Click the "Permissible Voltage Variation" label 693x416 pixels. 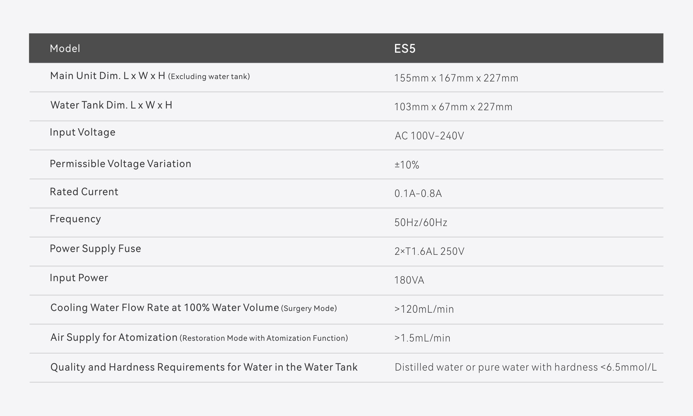(x=120, y=164)
